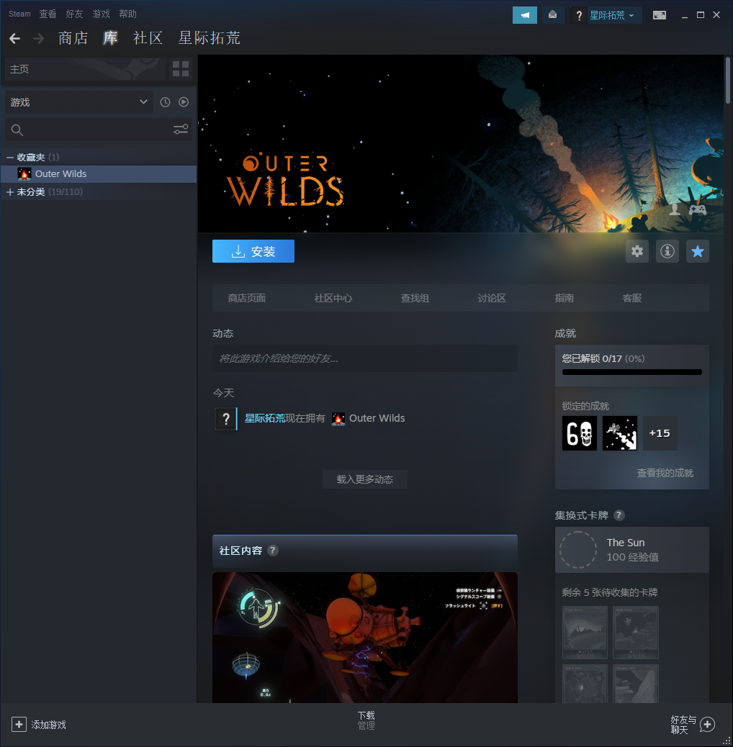
Task: Open the 查看 menu
Action: pos(48,14)
